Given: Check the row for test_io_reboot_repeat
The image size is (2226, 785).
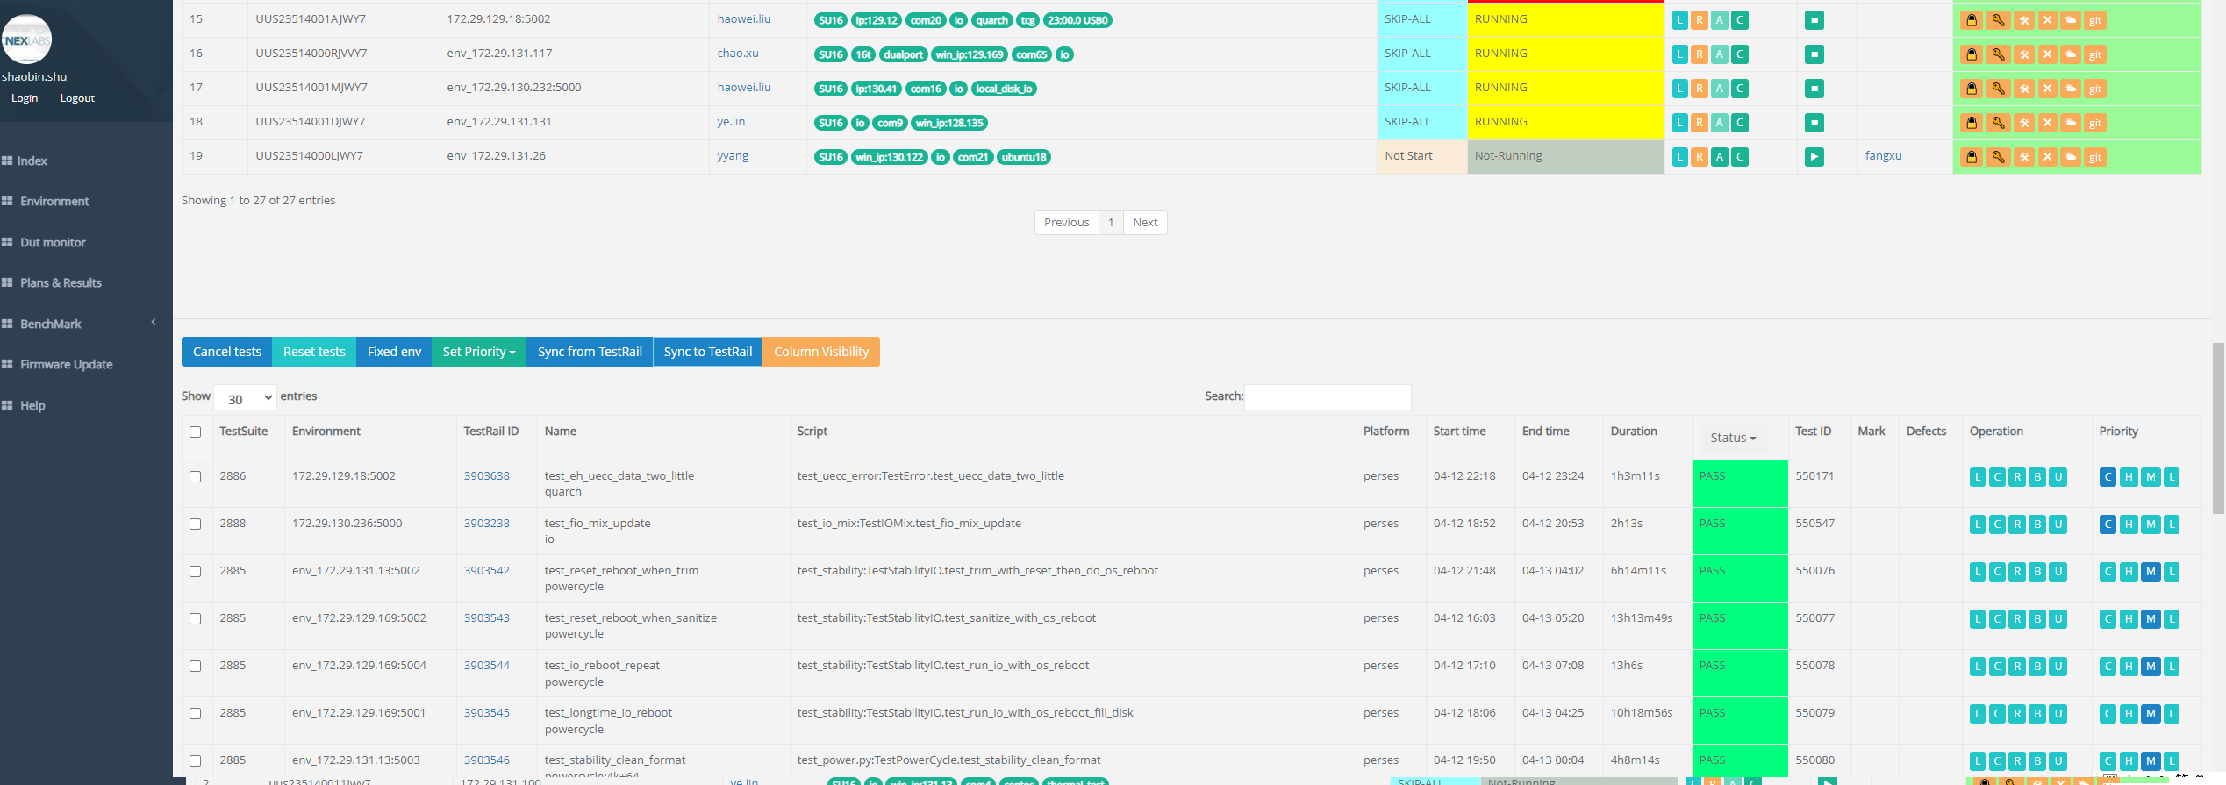Looking at the screenshot, I should pos(196,667).
